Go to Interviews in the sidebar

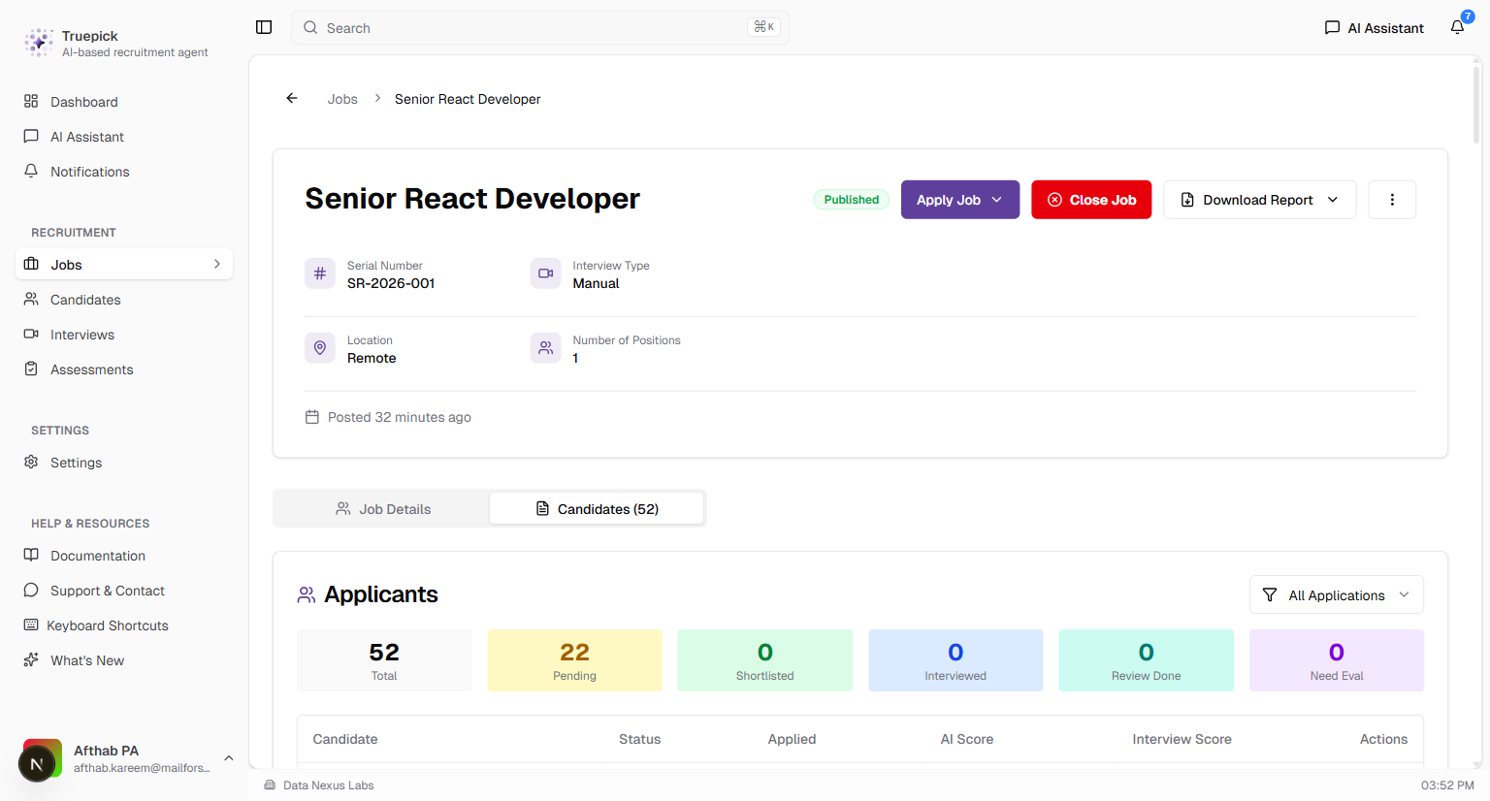(x=81, y=335)
